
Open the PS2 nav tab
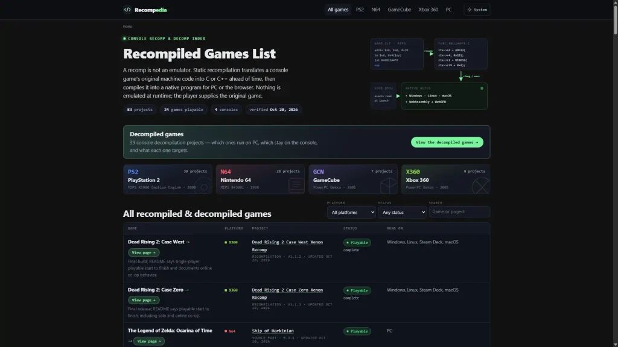pos(360,10)
